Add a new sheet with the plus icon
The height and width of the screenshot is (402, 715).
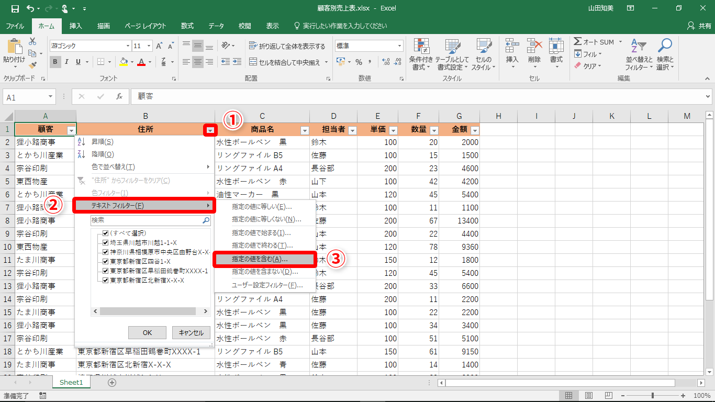111,383
